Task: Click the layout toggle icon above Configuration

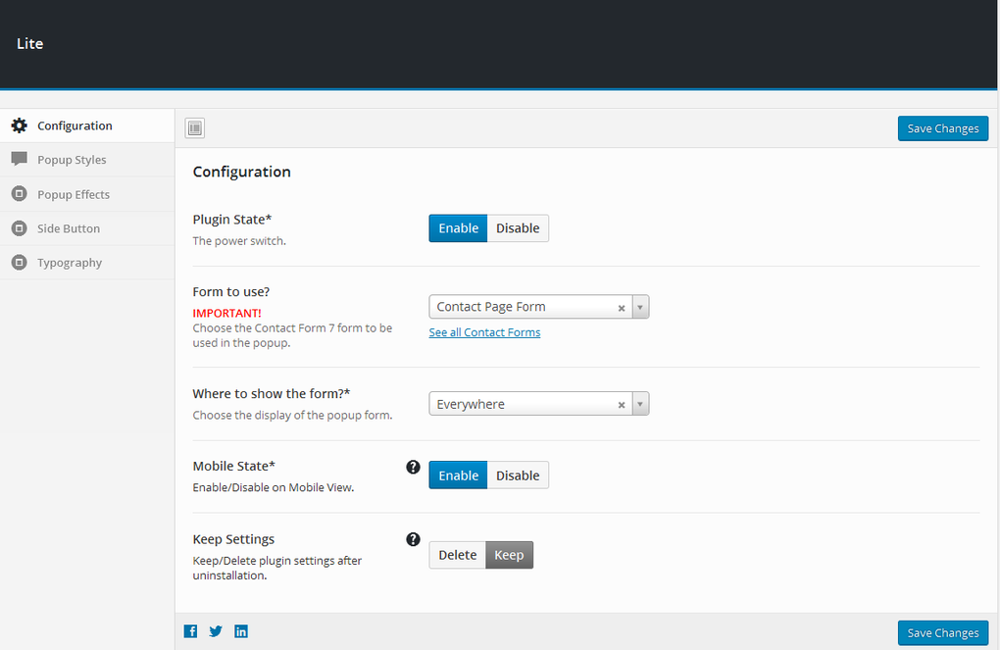Action: [x=194, y=127]
